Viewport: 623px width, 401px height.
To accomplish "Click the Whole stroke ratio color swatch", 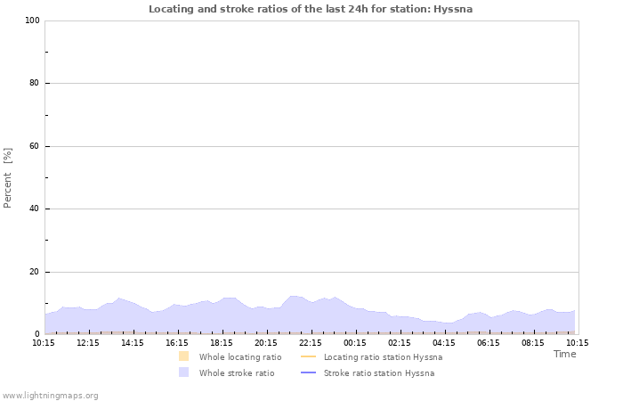I will coord(183,372).
